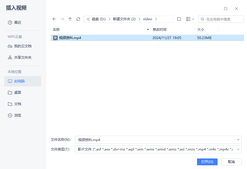Refresh the current folder view

[78, 19]
